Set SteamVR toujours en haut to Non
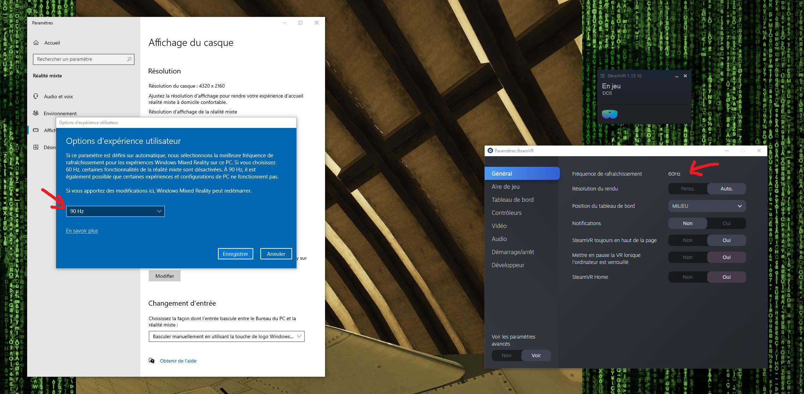Screen dimensions: 804x394 (x=687, y=240)
